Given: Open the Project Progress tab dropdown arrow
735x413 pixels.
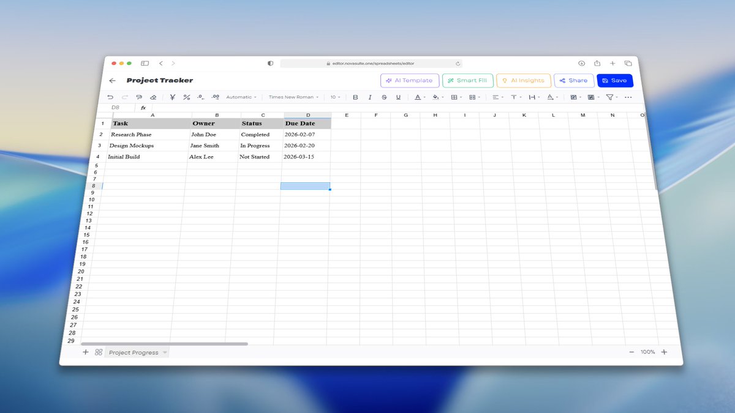Looking at the screenshot, I should pyautogui.click(x=165, y=353).
